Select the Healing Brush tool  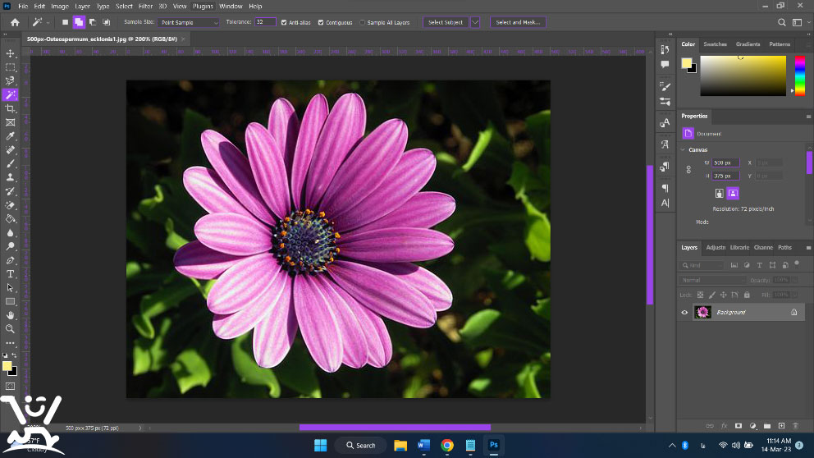point(10,150)
